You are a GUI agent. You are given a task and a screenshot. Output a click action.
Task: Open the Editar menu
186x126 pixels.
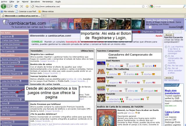coord(12,2)
